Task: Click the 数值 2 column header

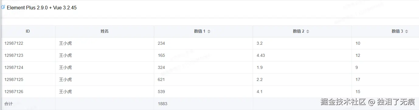Action: click(x=302, y=31)
